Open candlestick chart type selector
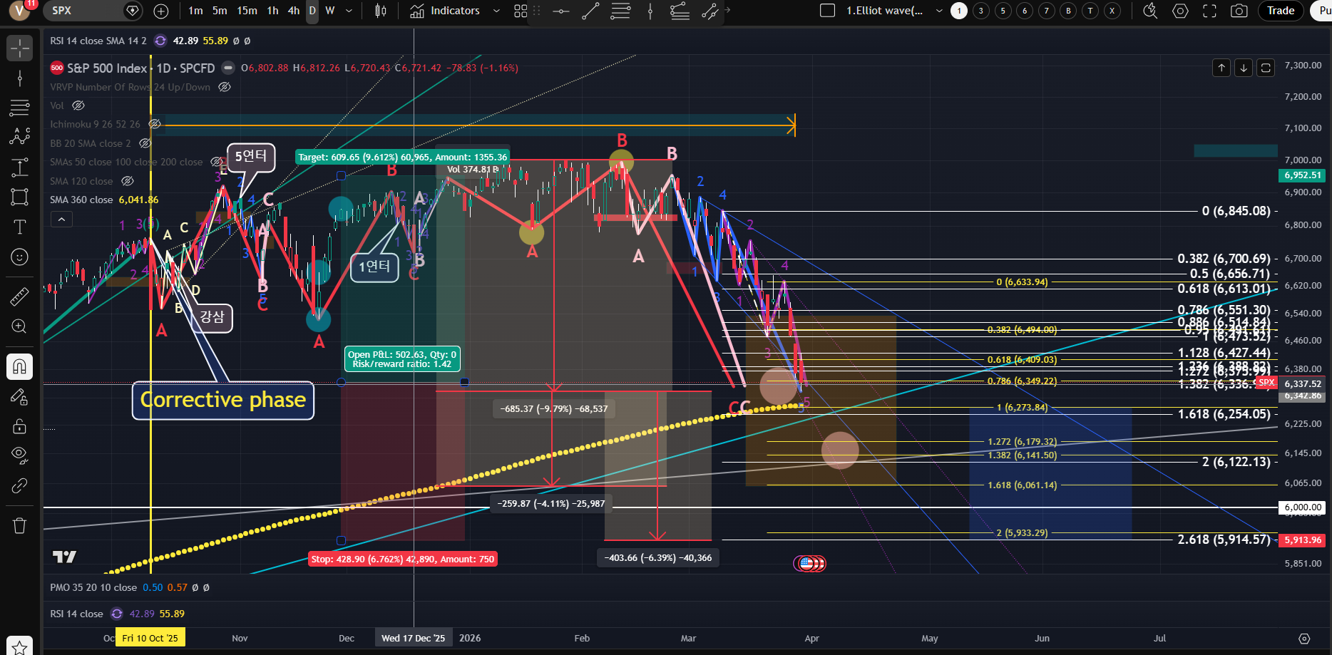Screen dimensions: 1332x655 point(381,11)
